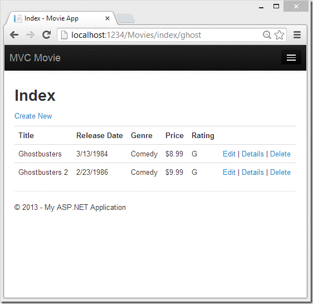View Details for Ghostbusters 2
Viewport: 313px width, 304px height.
point(253,172)
